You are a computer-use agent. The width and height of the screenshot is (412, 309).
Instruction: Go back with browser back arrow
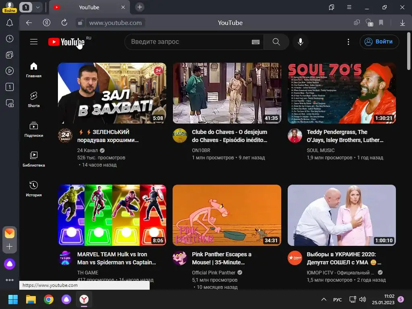(29, 23)
